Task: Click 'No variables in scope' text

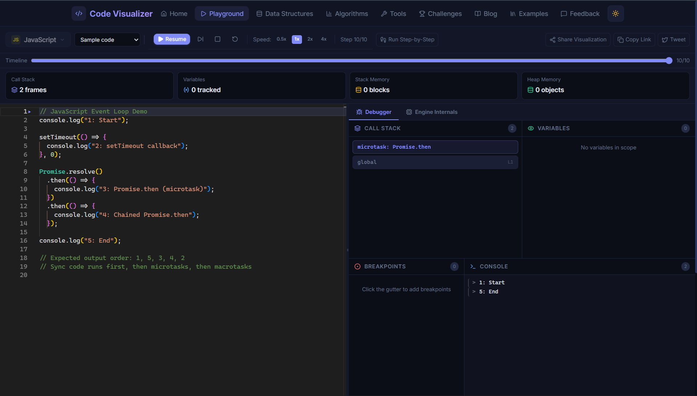Action: (x=608, y=148)
